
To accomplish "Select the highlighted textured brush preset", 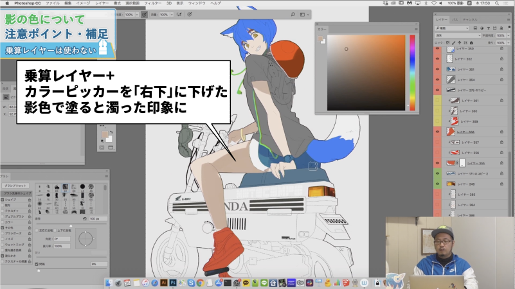I will (x=66, y=187).
